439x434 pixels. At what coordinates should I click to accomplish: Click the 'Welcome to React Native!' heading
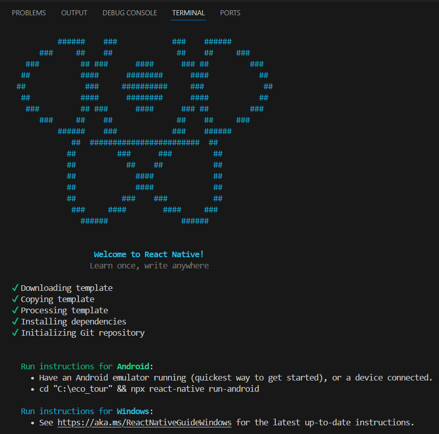coord(149,254)
